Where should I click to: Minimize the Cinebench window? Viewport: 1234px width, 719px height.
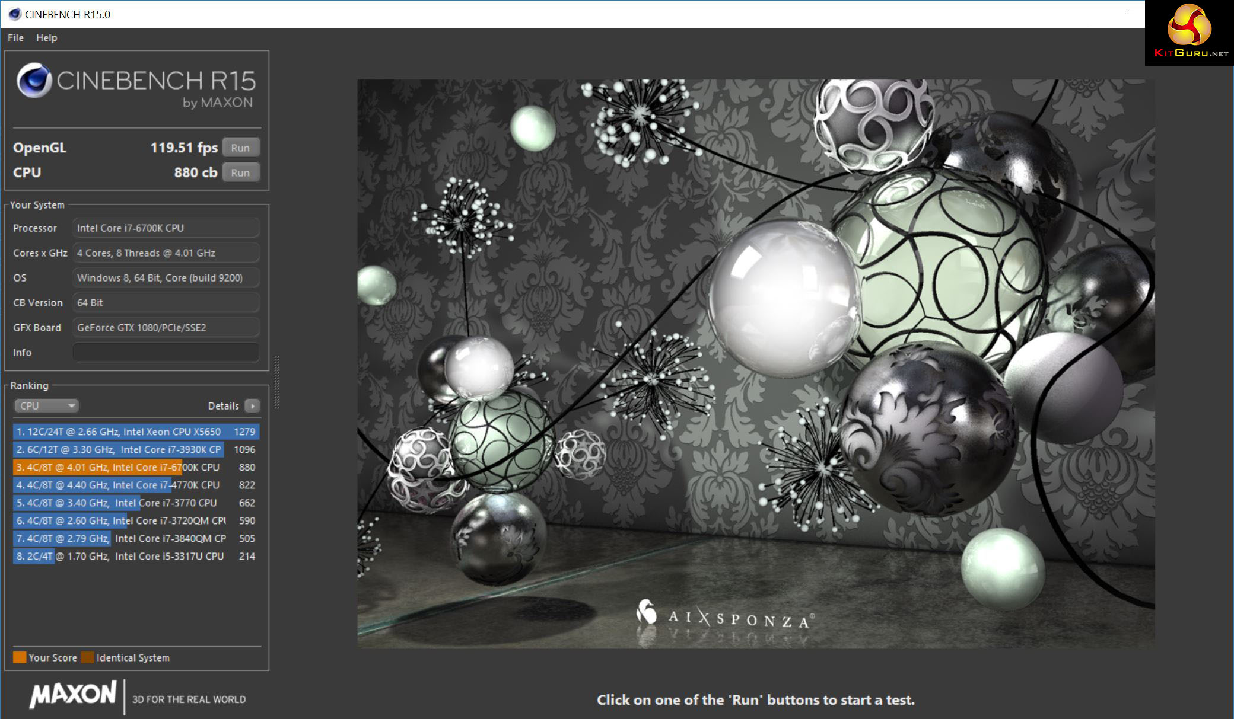(1130, 14)
